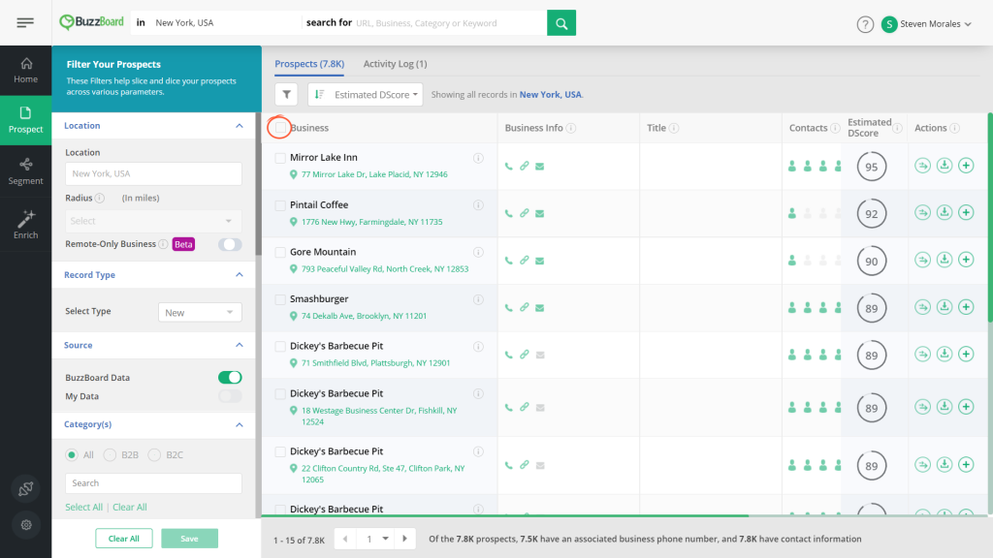Open New York, USA location link
This screenshot has height=558, width=993.
[x=551, y=94]
